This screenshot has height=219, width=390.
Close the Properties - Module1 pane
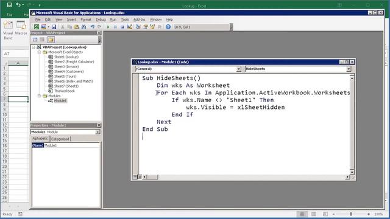(x=99, y=125)
